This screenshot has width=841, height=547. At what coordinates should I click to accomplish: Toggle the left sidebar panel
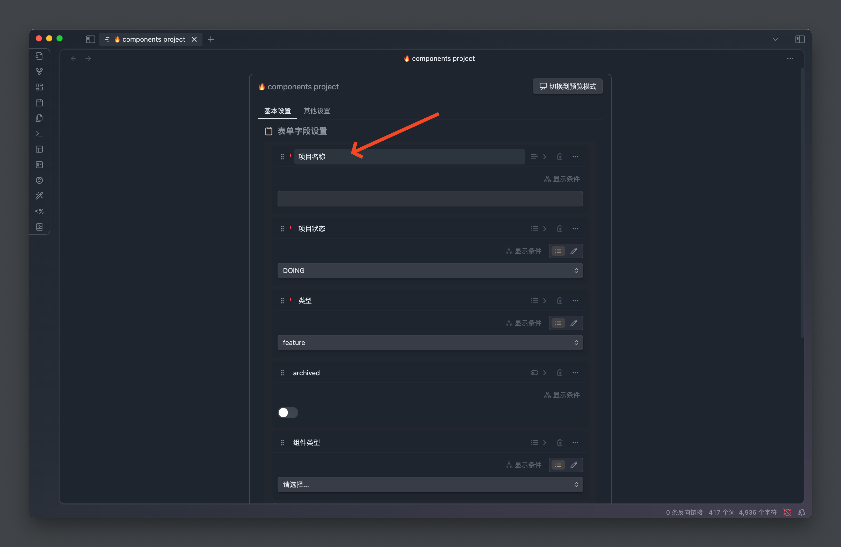[90, 39]
